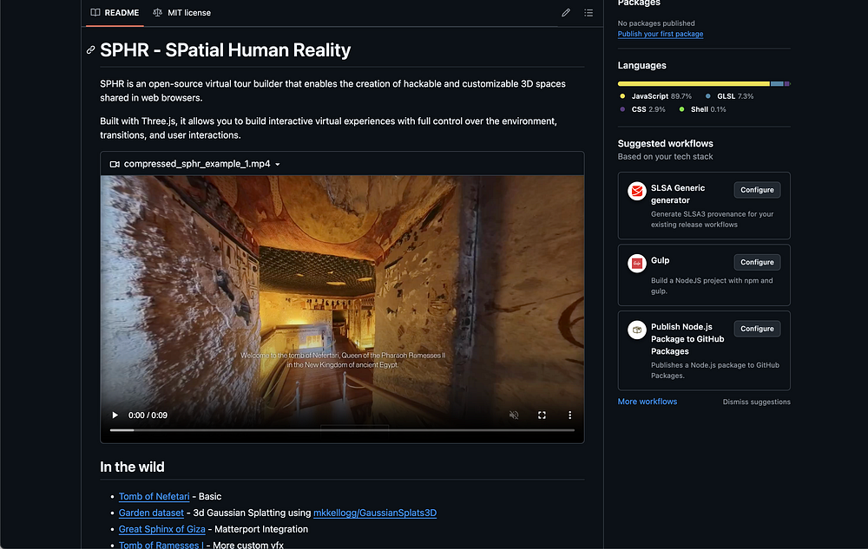The height and width of the screenshot is (549, 868).
Task: Click the SPHR - SPatial Human Reality heading
Action: coord(226,50)
